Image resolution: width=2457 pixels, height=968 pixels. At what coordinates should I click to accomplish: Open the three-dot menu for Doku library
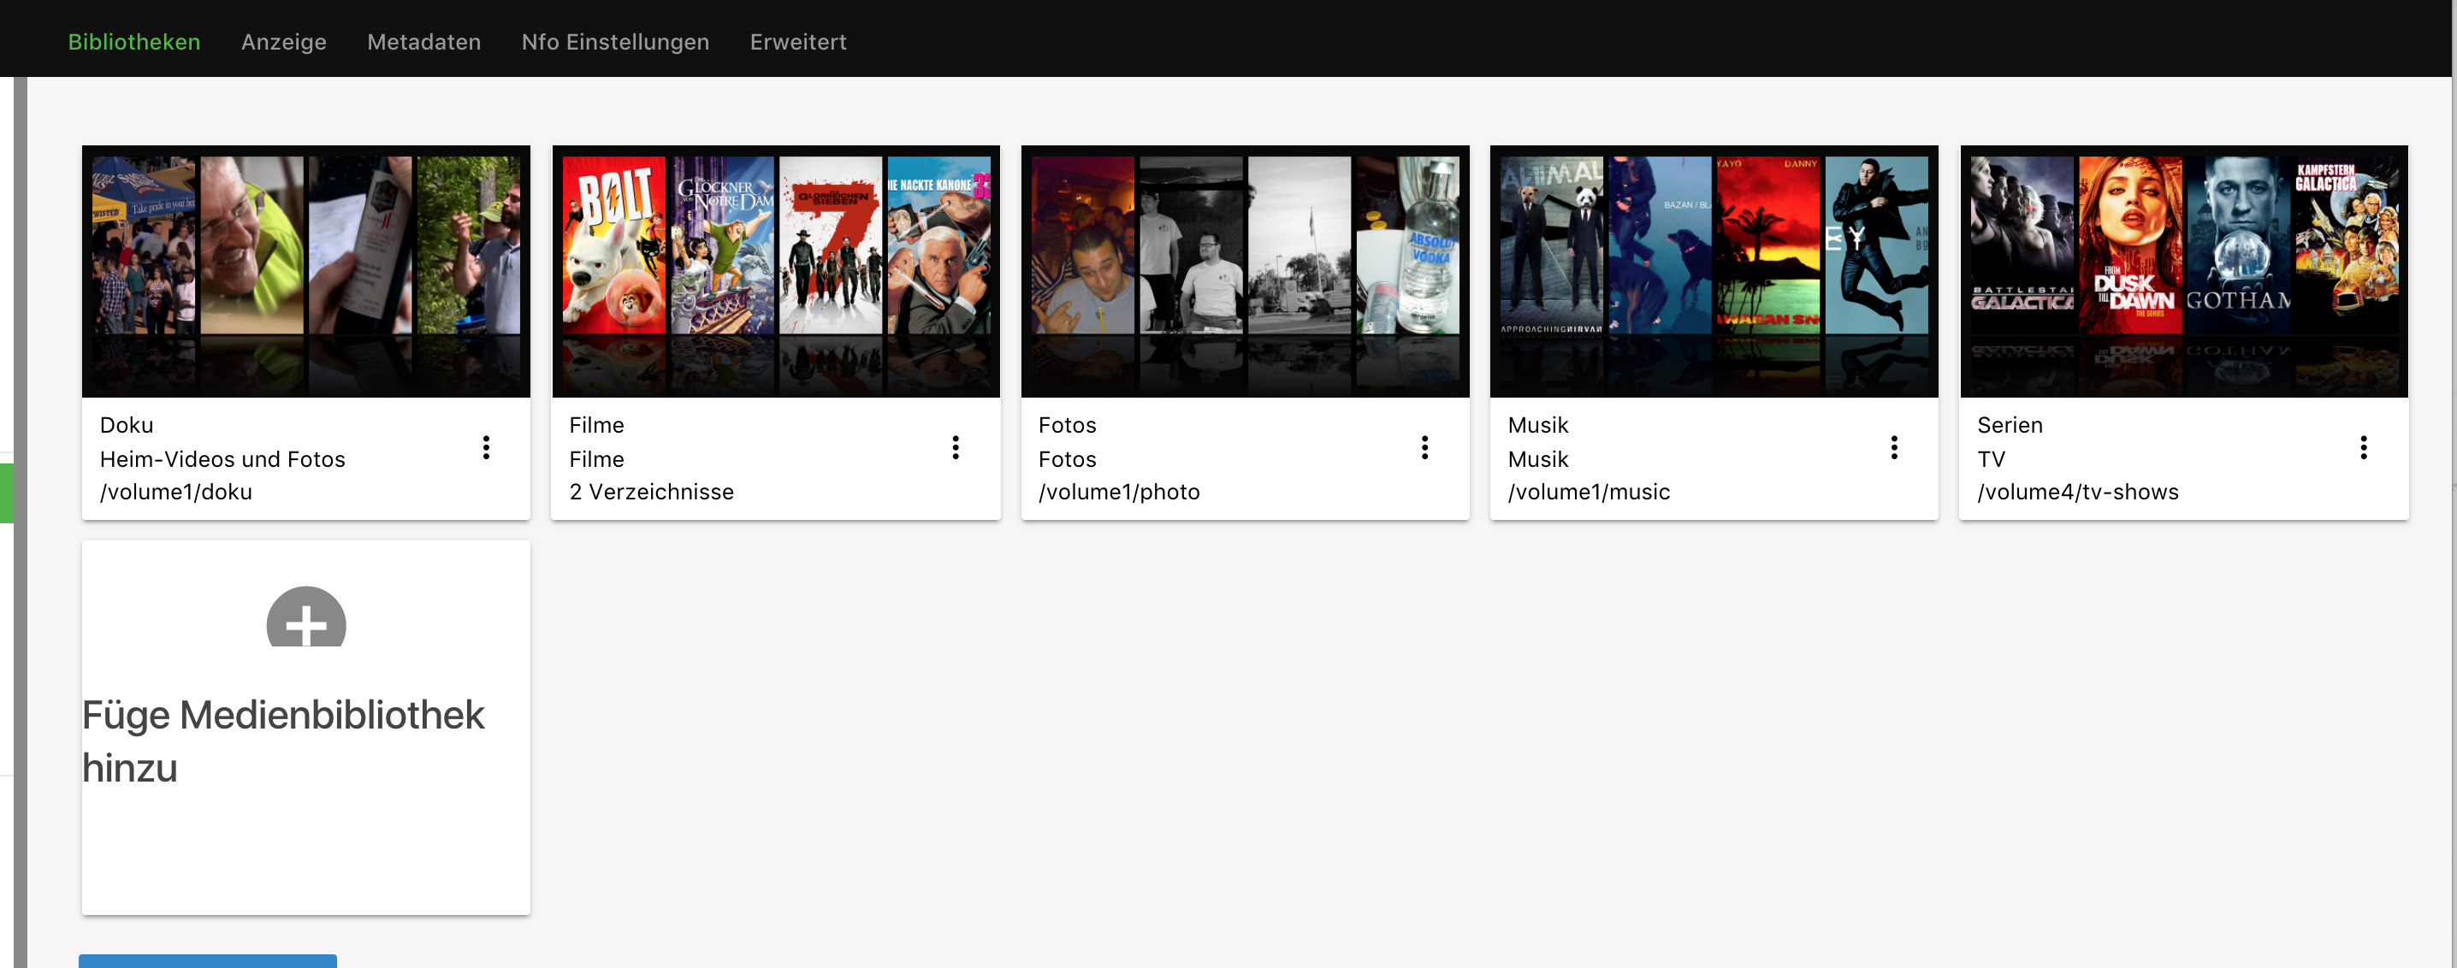[487, 447]
